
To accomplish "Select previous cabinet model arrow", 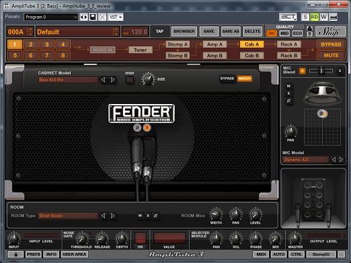I will click(103, 80).
